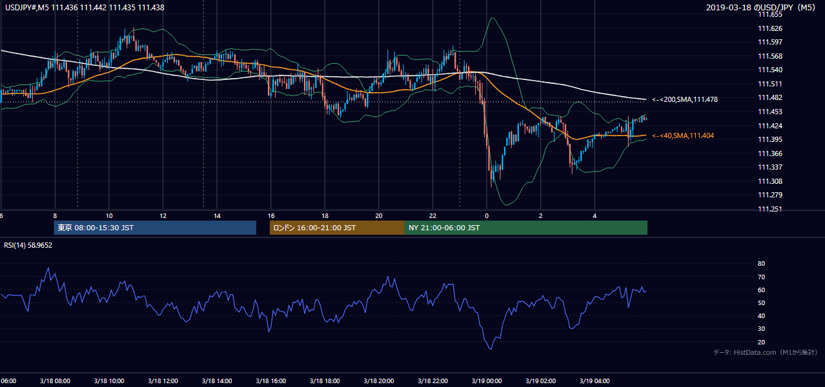
Task: Click the 3/19 00:00 time label
Action: click(486, 381)
